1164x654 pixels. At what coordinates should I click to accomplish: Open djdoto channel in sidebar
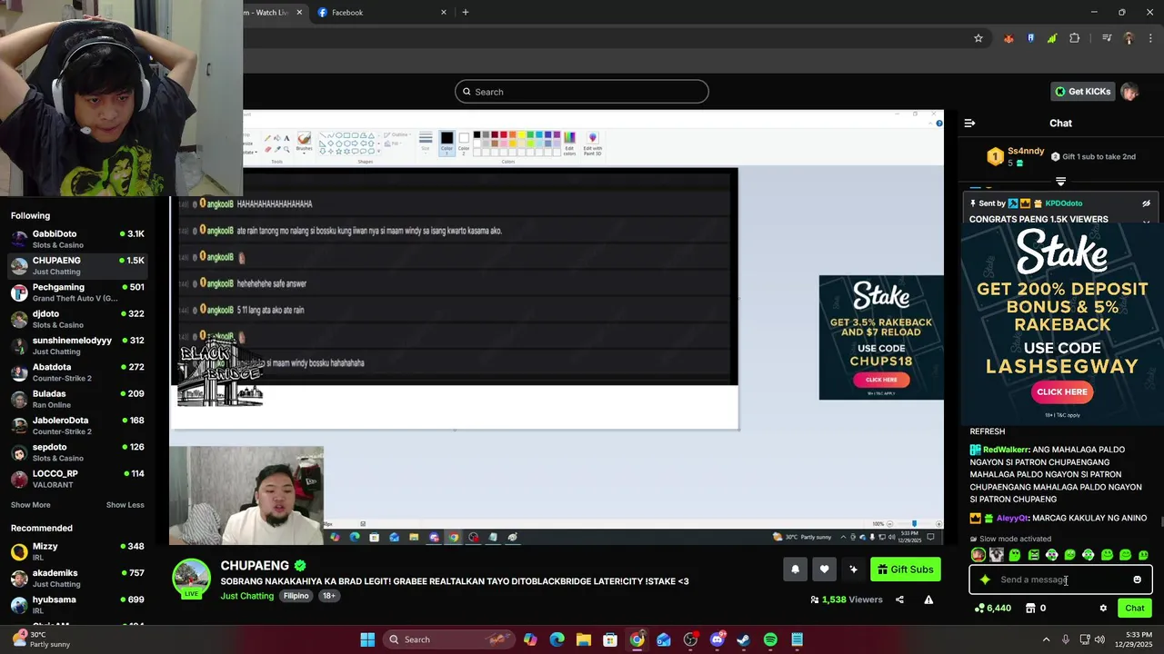77,319
